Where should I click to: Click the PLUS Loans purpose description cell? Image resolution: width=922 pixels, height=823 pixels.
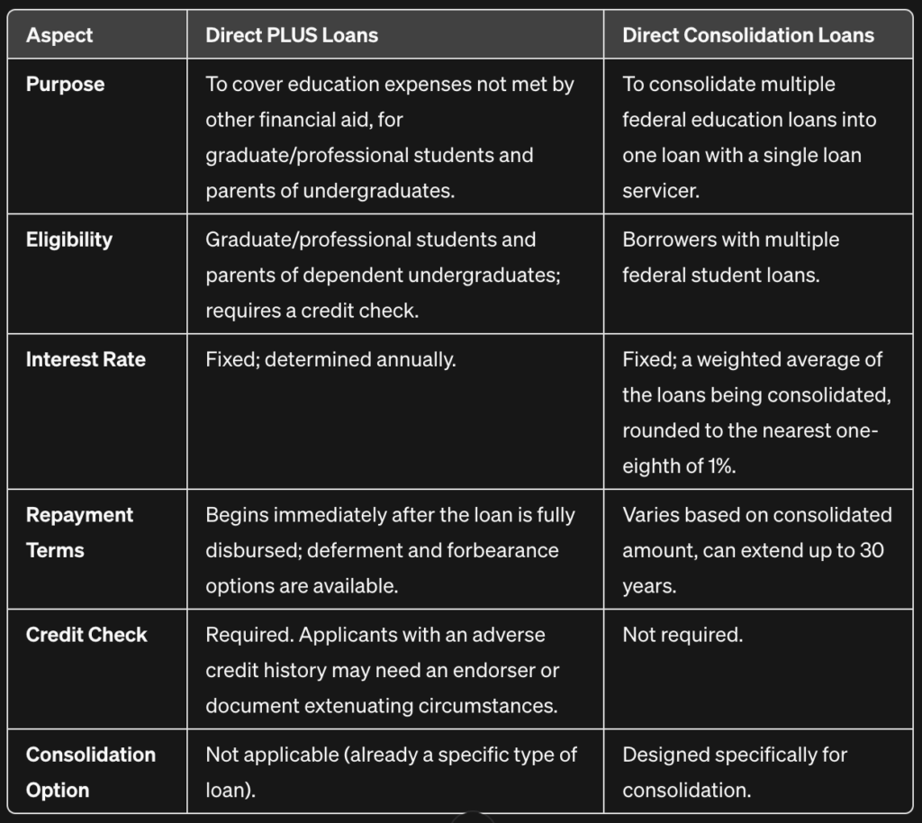pos(395,136)
